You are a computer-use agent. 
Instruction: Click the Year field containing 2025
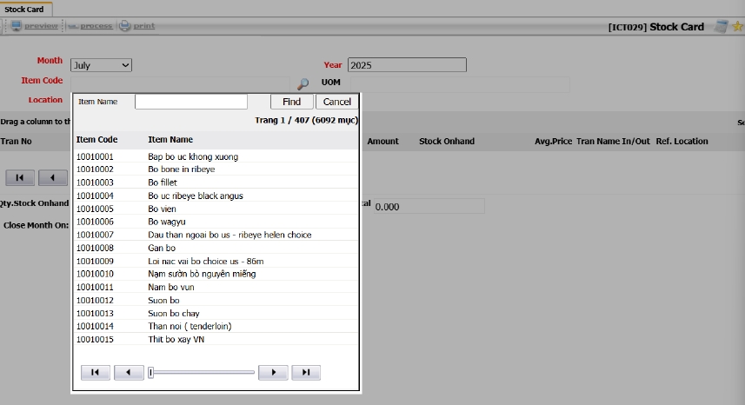[406, 65]
